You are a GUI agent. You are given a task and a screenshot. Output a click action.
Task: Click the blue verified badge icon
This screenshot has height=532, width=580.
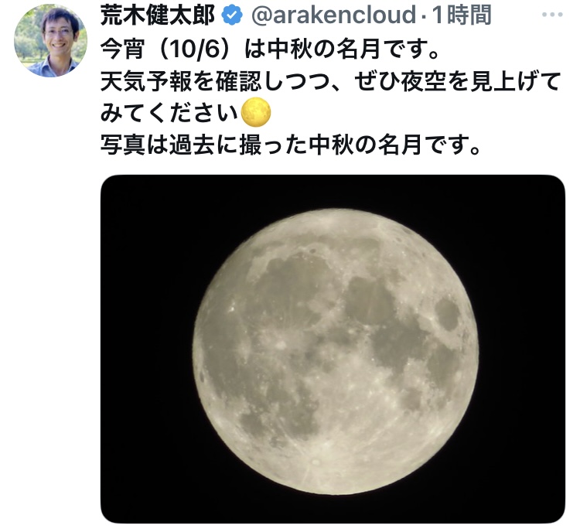232,15
